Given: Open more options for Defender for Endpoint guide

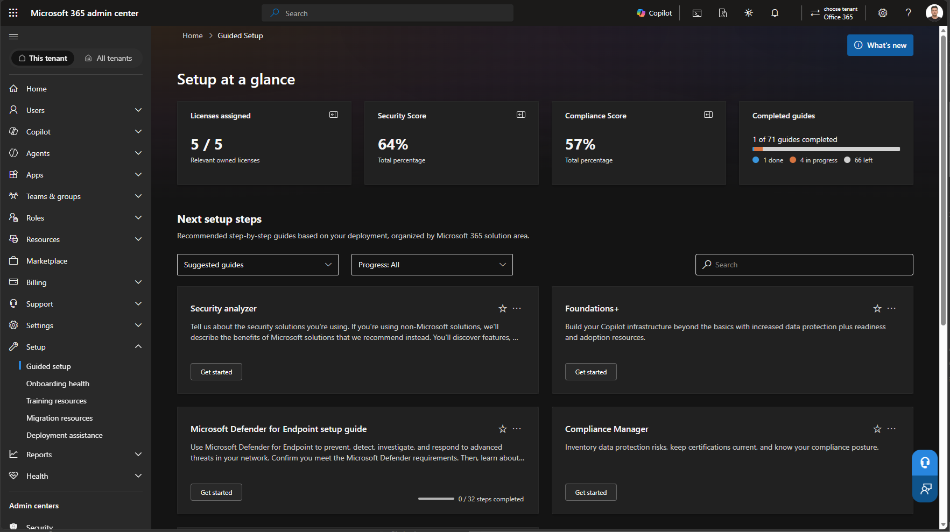Looking at the screenshot, I should [x=517, y=429].
